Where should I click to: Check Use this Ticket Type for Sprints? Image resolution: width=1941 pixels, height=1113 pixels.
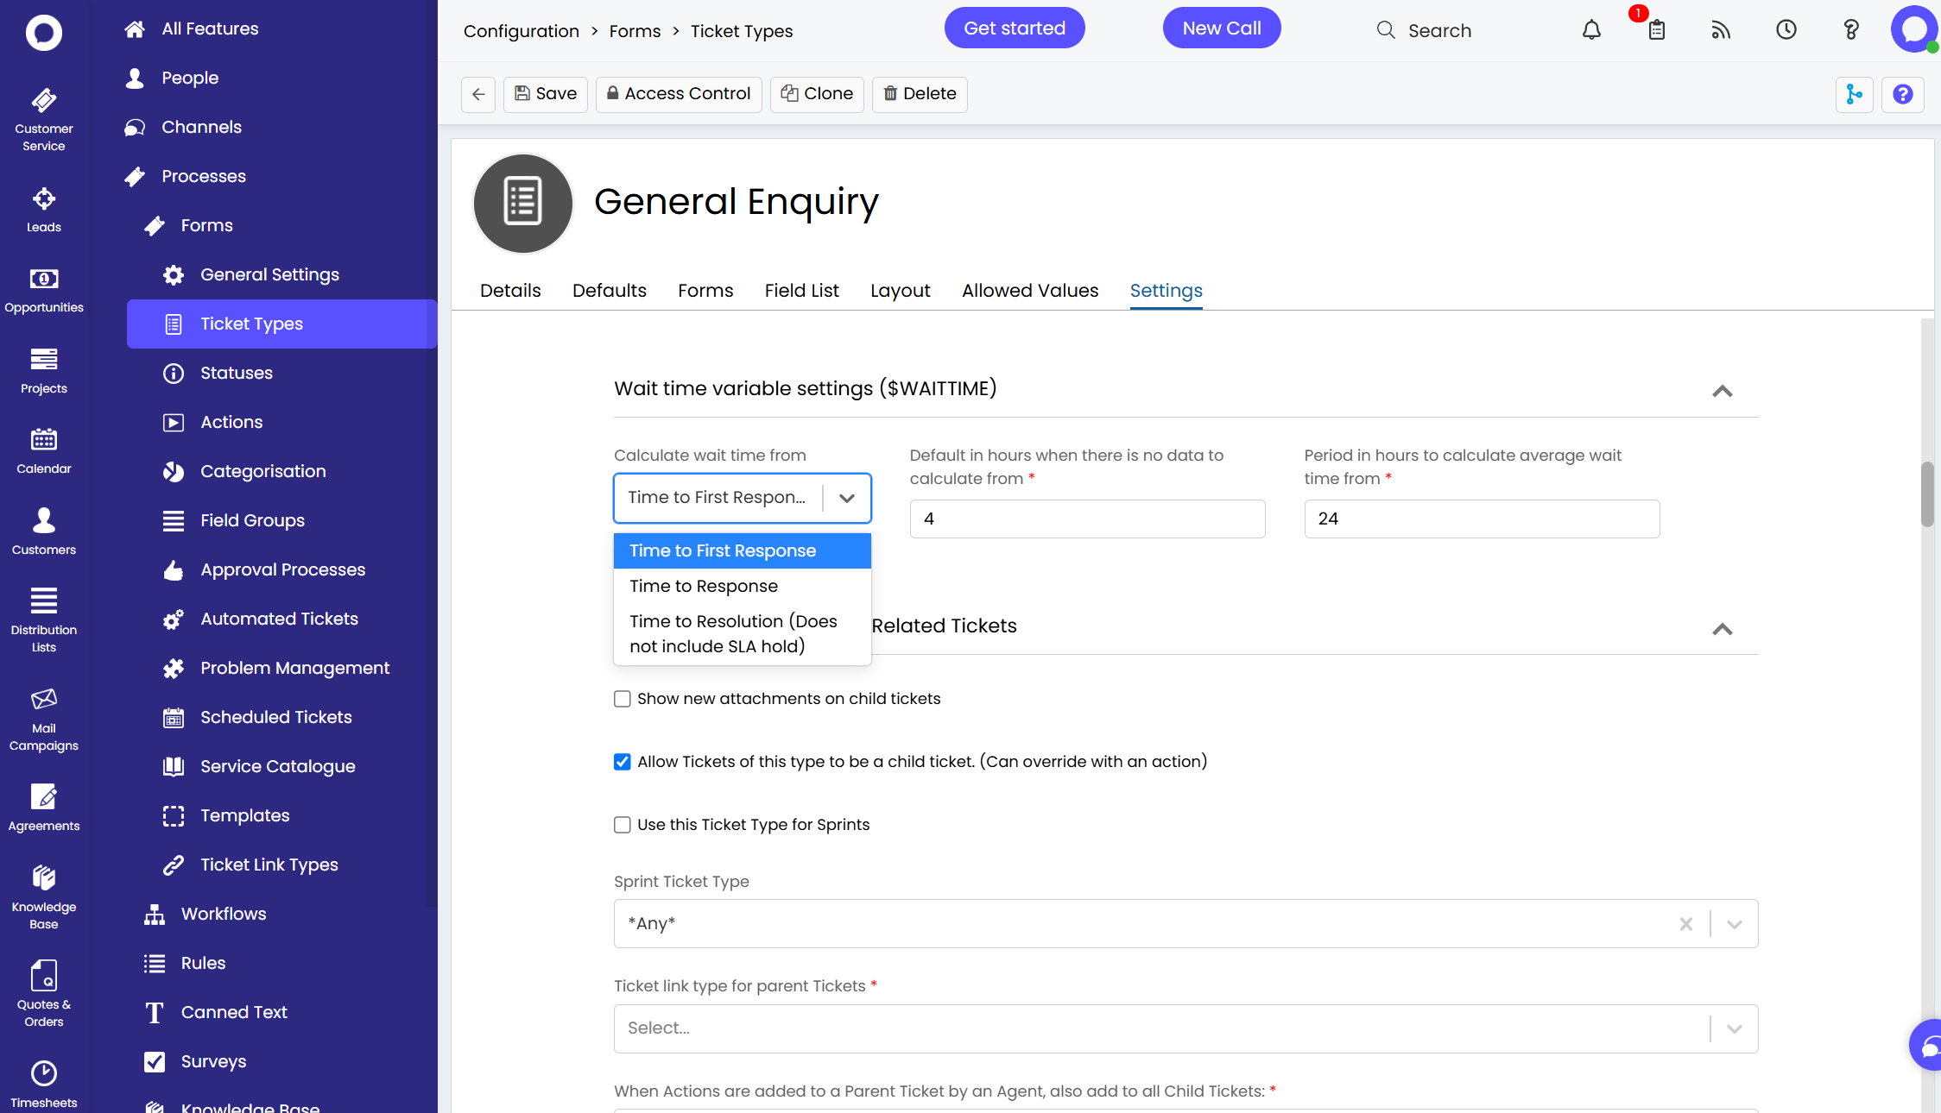tap(623, 825)
